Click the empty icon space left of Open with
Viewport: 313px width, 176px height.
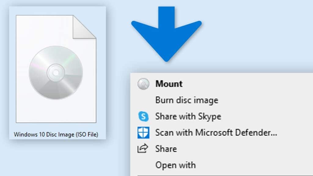coord(143,165)
